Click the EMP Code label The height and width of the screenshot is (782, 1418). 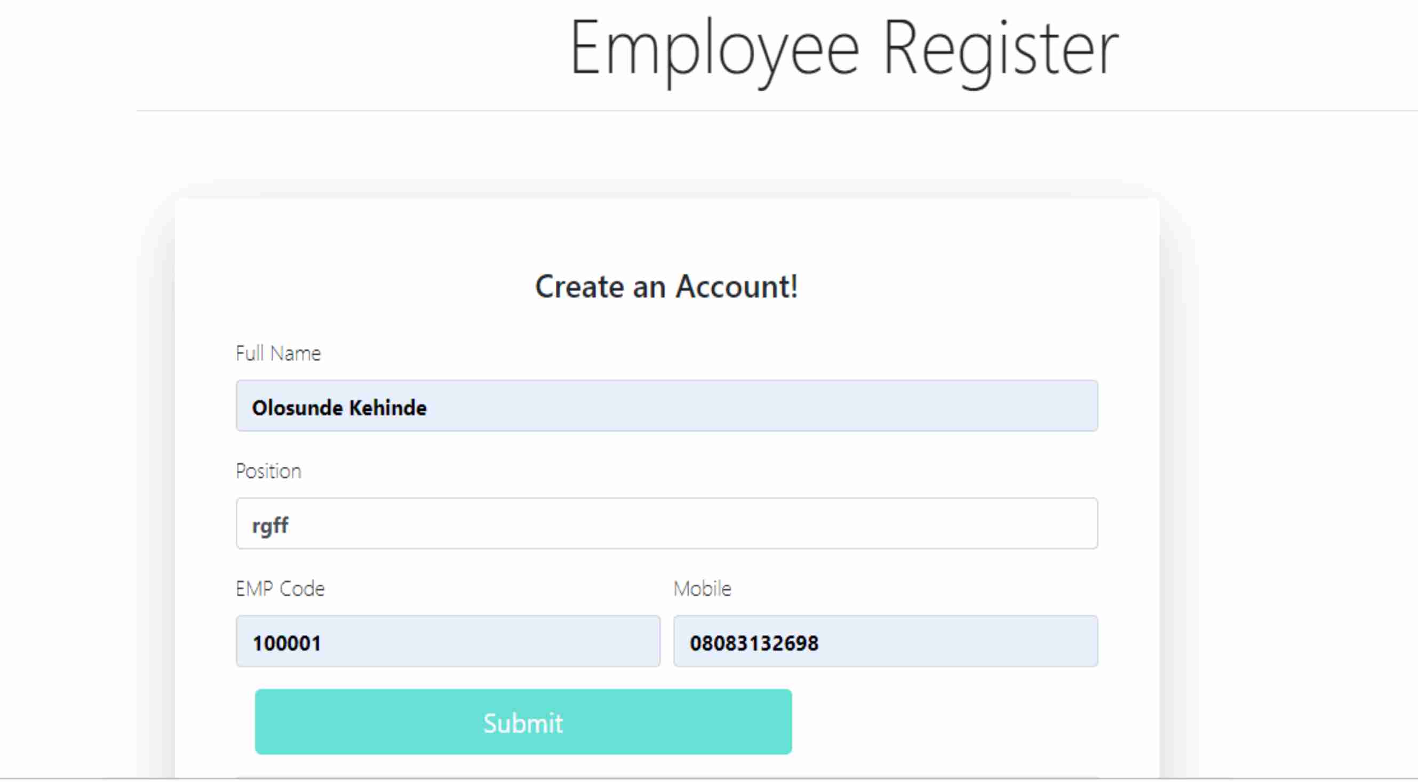click(280, 589)
